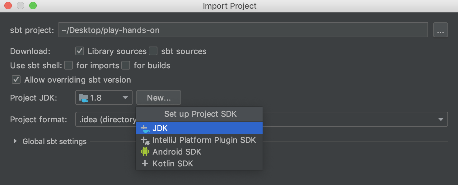This screenshot has height=185, width=458.
Task: Enable sbt shell for builds
Action: tap(126, 65)
